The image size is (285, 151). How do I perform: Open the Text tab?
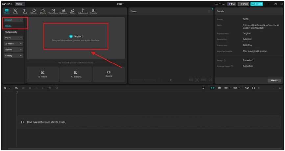[x=25, y=11]
